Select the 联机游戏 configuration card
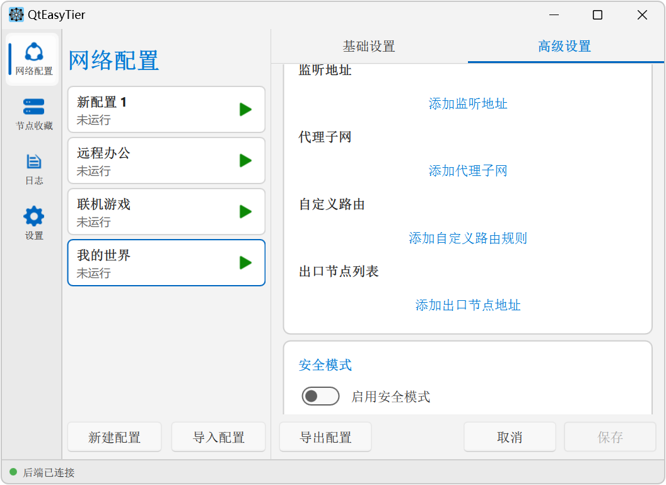 click(166, 211)
